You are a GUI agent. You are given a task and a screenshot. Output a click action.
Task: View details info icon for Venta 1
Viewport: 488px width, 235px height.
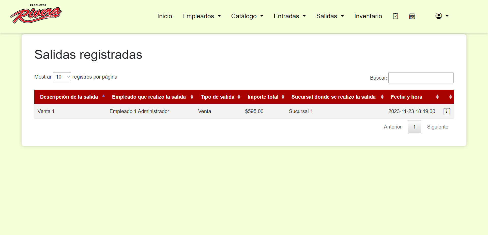coord(447,111)
